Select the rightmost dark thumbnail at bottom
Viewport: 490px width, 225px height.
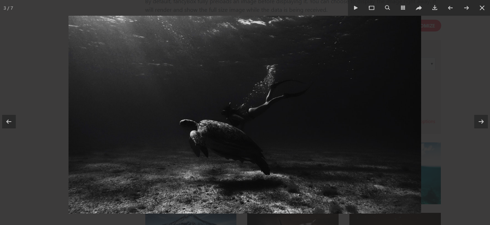395,219
